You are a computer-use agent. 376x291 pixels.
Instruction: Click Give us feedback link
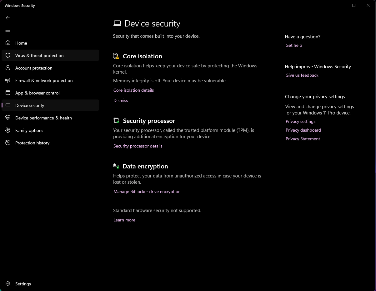[302, 75]
